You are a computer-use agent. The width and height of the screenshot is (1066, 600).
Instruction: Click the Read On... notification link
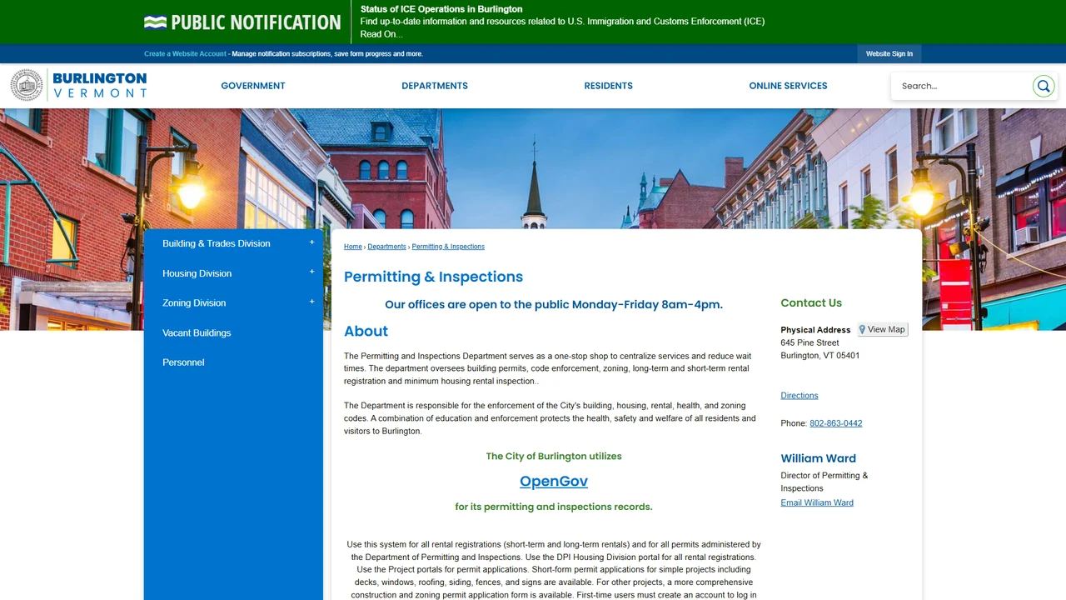[x=381, y=34]
